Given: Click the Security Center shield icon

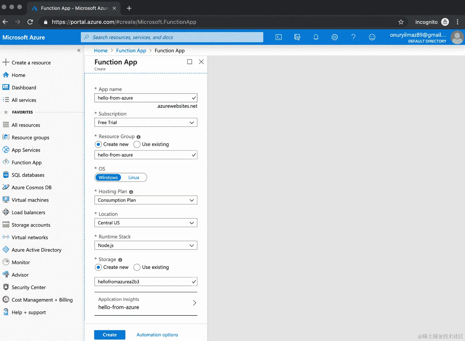Looking at the screenshot, I should (6, 287).
